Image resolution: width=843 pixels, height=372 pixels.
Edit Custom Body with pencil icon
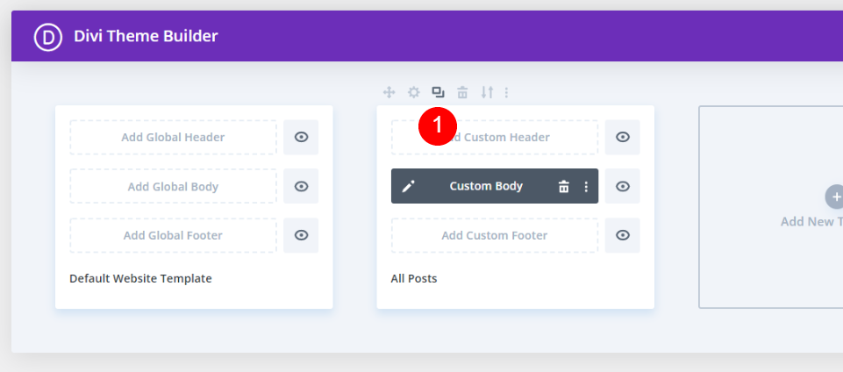(x=408, y=186)
